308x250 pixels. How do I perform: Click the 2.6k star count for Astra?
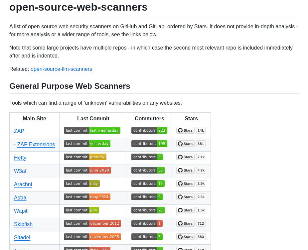point(201,197)
